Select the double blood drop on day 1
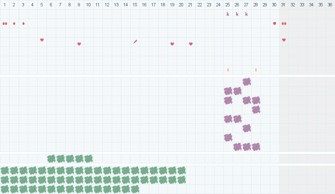The width and height of the screenshot is (335, 194). pyautogui.click(x=5, y=24)
